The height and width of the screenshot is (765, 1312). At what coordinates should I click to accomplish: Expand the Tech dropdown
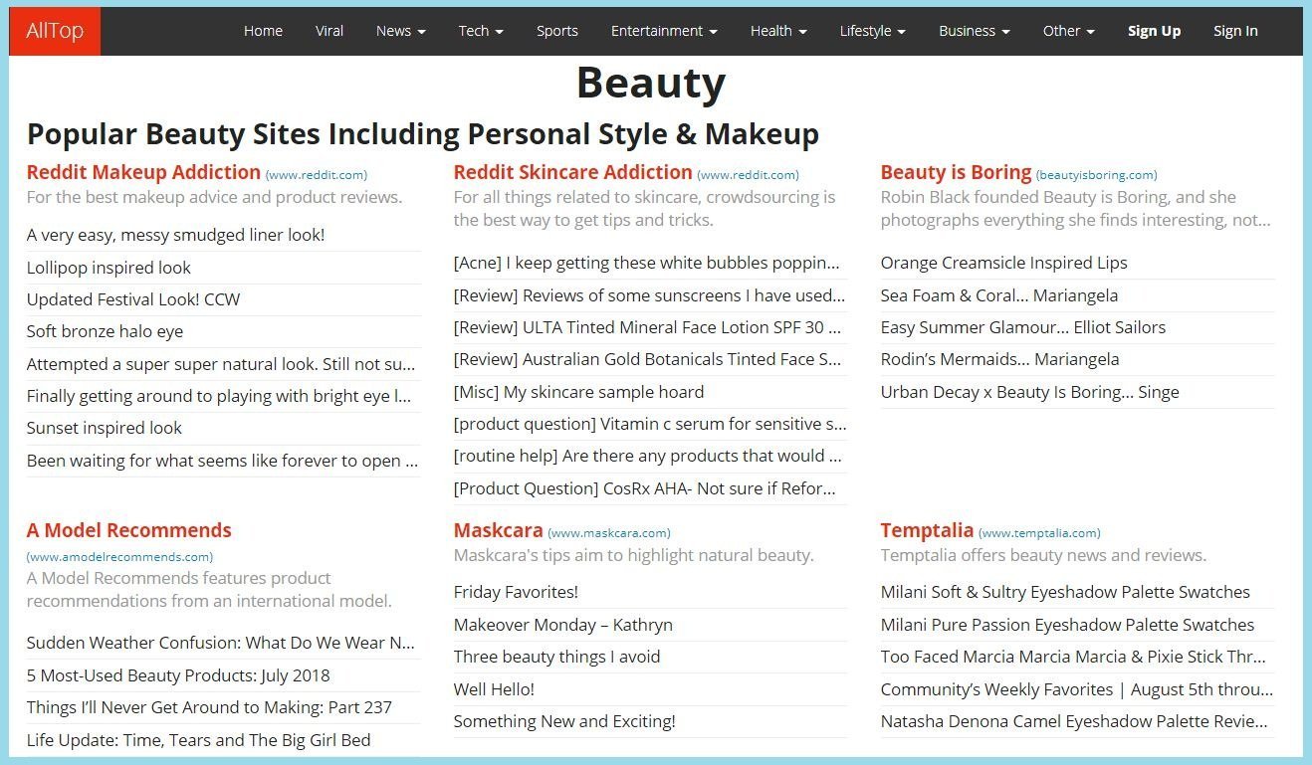(x=480, y=31)
